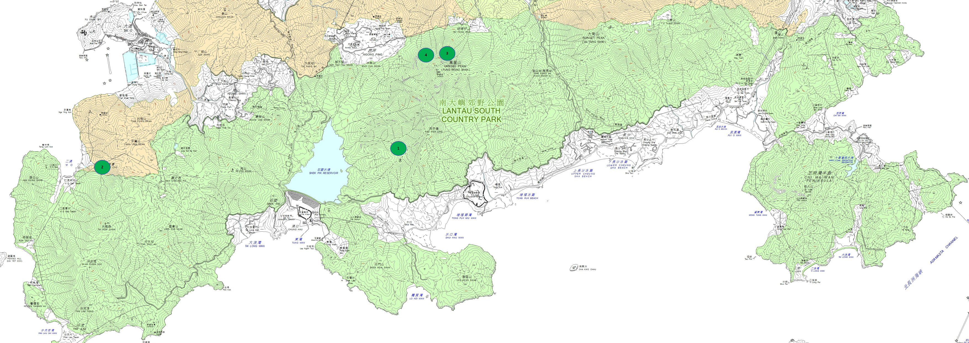
Task: Click the green marker numbered 3
Action: 447,54
